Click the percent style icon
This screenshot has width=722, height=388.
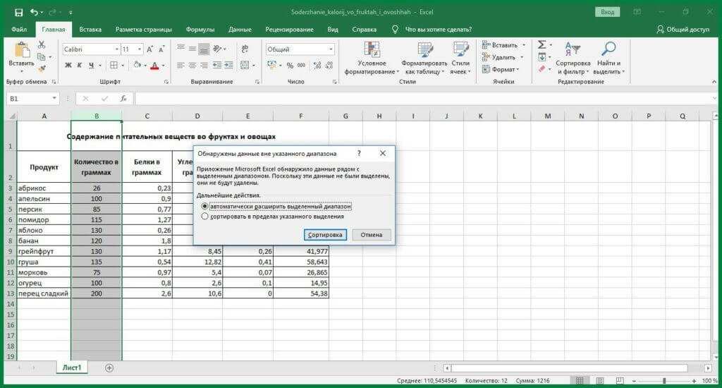coord(290,65)
